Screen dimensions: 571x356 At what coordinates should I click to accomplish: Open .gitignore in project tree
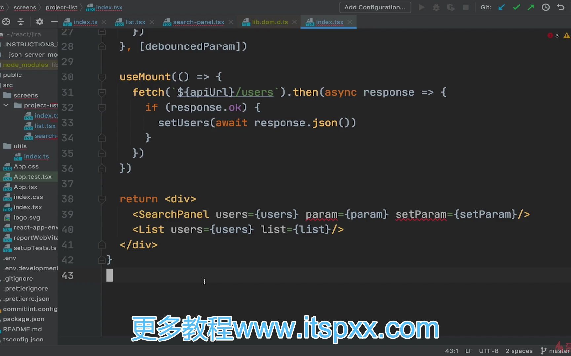(18, 279)
